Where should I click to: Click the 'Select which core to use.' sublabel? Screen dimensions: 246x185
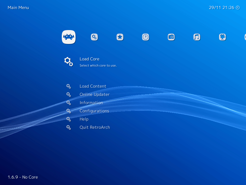point(98,66)
